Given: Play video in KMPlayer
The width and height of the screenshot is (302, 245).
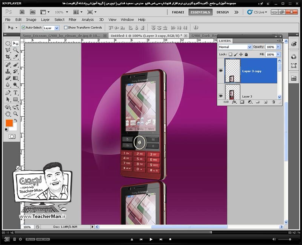Looking at the screenshot, I should [151, 239].
